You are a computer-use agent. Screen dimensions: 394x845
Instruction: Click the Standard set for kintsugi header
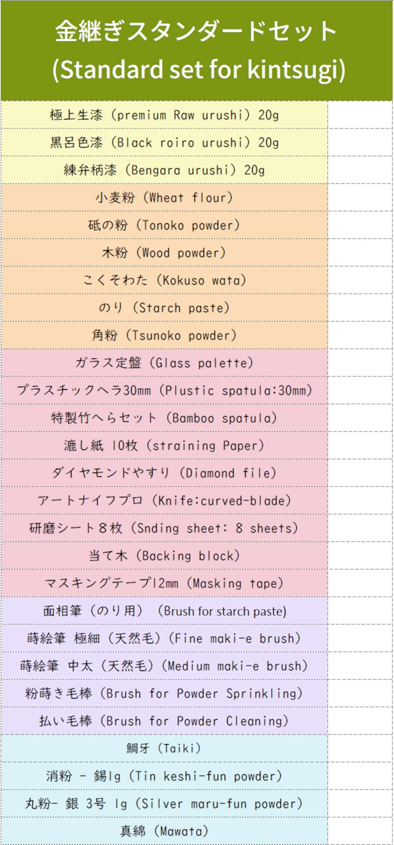(x=197, y=50)
